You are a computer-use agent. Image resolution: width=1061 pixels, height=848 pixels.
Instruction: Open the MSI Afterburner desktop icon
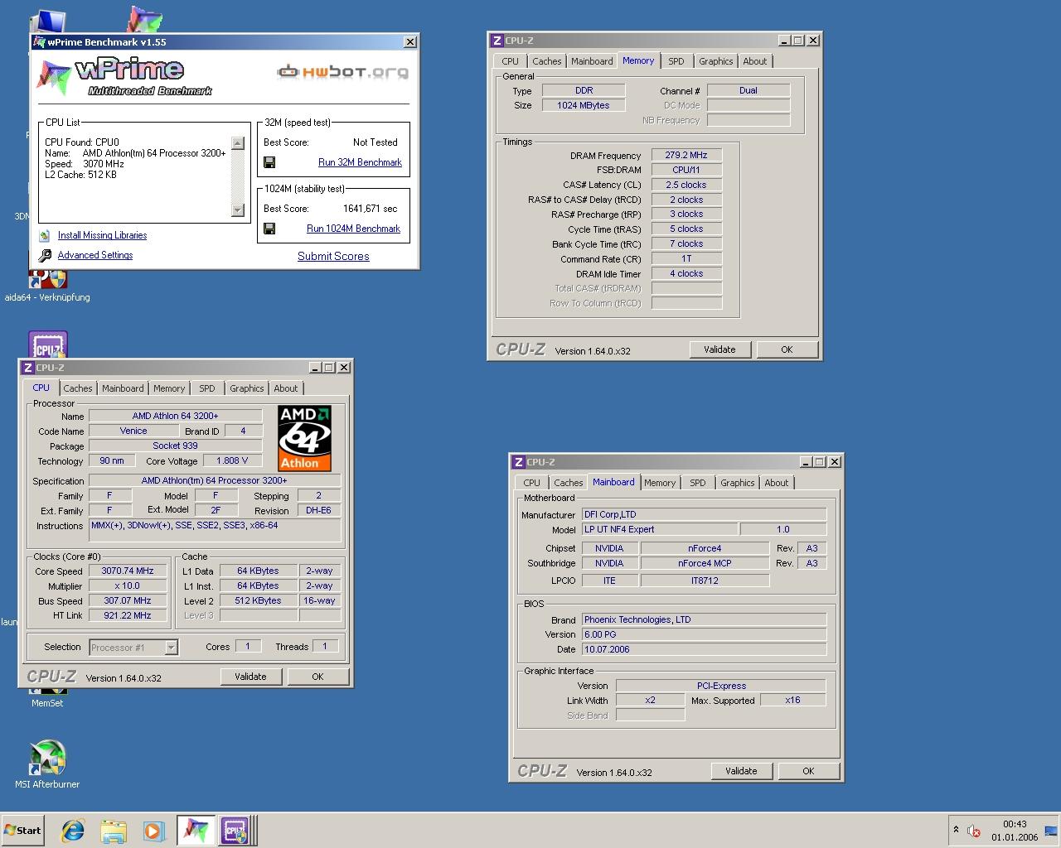tap(47, 759)
